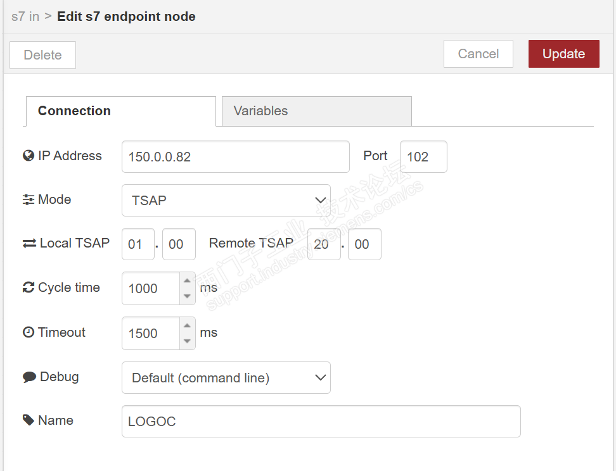Image resolution: width=616 pixels, height=471 pixels.
Task: Decrease Cycle time with down arrow
Action: [187, 296]
